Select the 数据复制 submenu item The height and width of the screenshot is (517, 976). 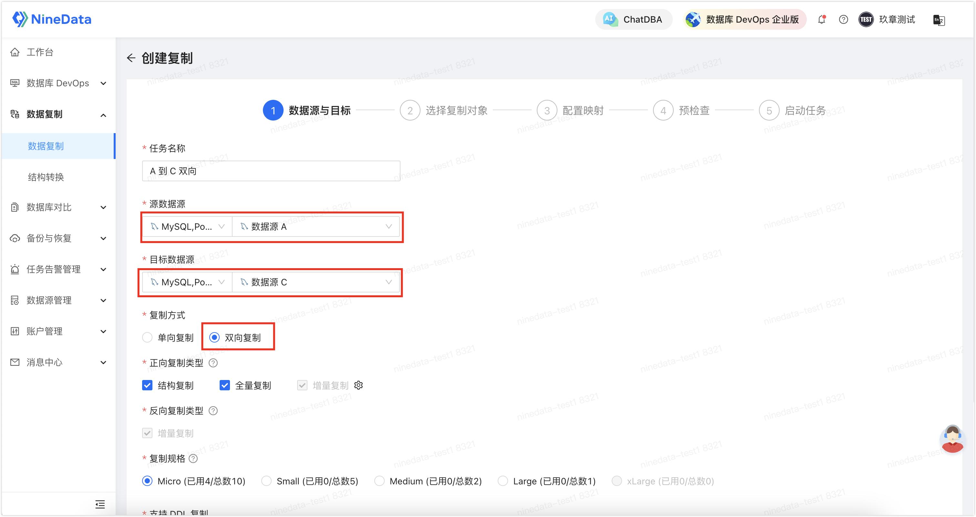click(58, 146)
